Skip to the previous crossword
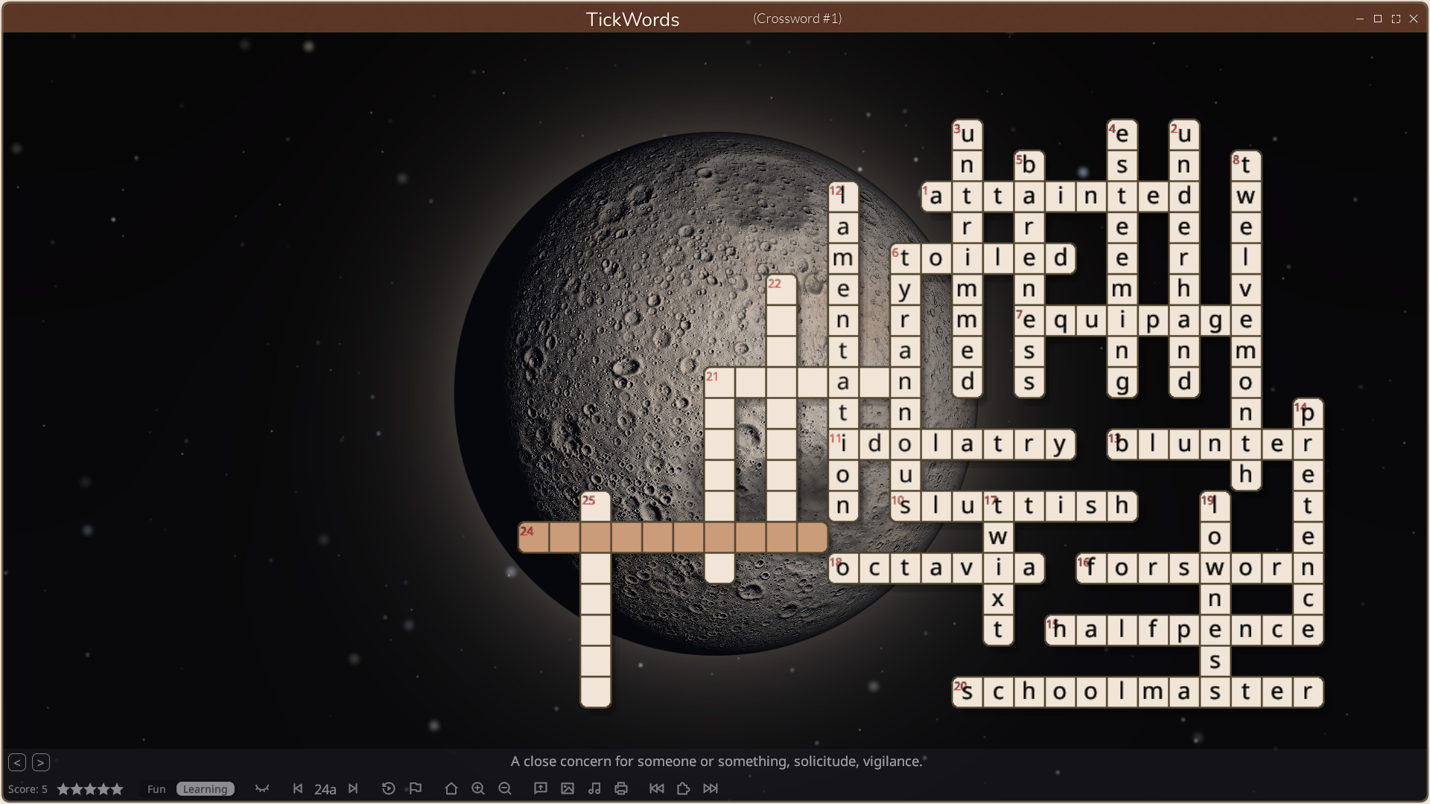 click(657, 788)
